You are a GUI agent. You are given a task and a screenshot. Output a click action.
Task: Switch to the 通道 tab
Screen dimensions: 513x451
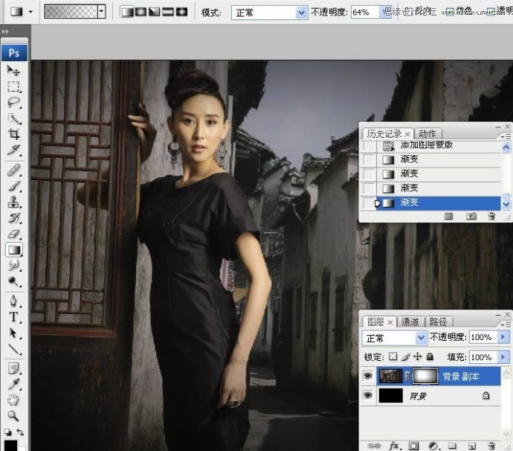tap(410, 322)
